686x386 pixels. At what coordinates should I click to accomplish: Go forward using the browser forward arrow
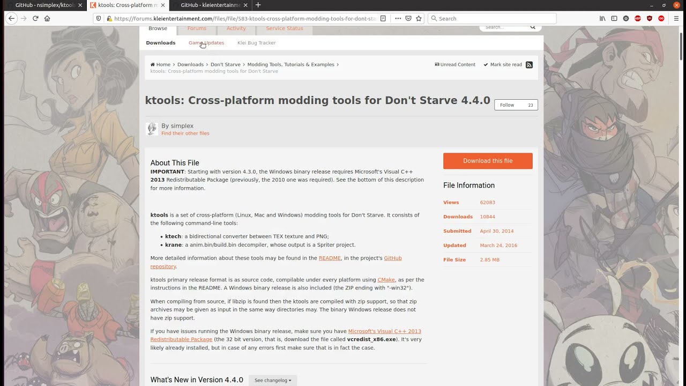coord(23,18)
